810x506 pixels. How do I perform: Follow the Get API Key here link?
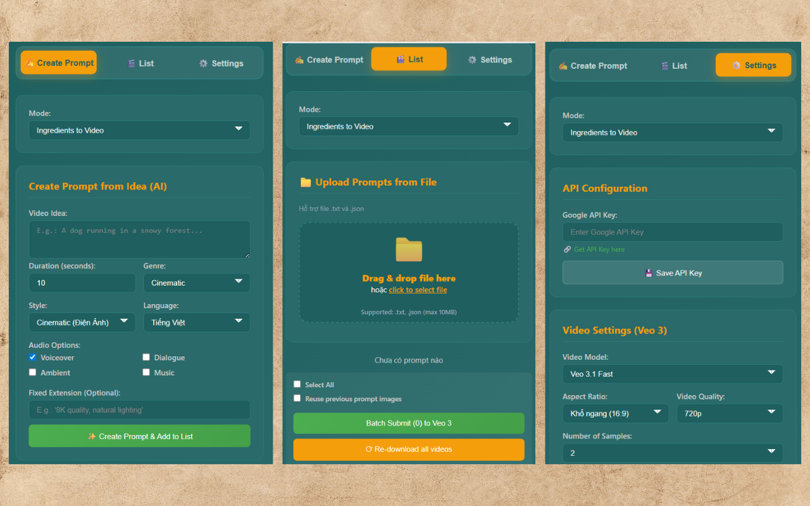point(599,249)
